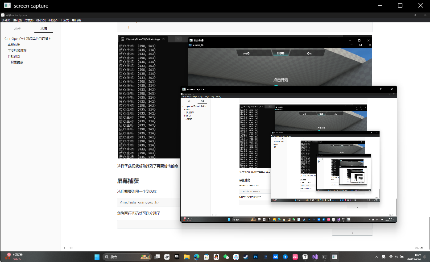The height and width of the screenshot is (262, 430).
Task: Open the 文件(F) menu in Typora
Action: pyautogui.click(x=5, y=21)
